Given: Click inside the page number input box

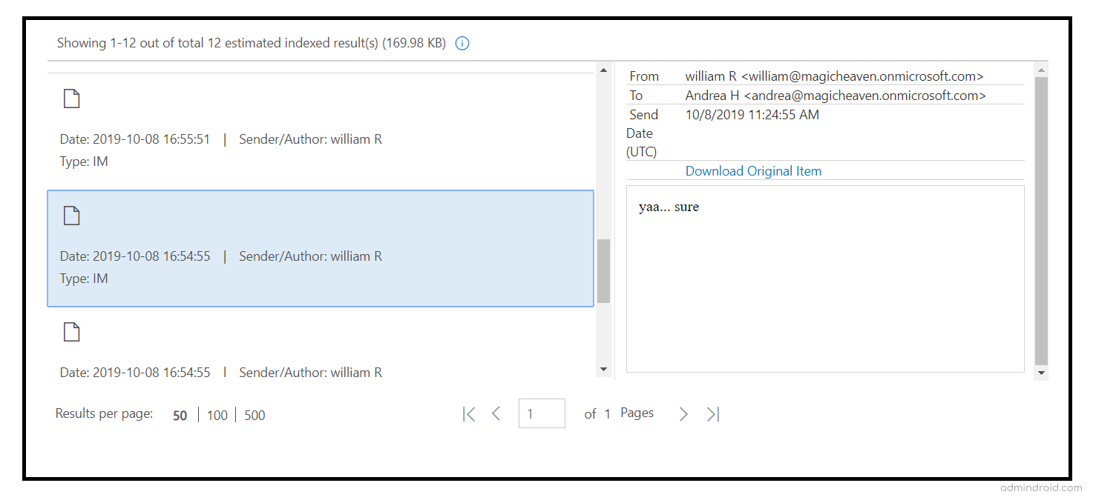Looking at the screenshot, I should (541, 413).
